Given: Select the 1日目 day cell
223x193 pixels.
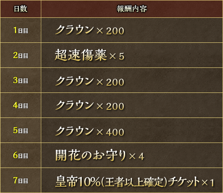Looking at the screenshot, I should (20, 30).
